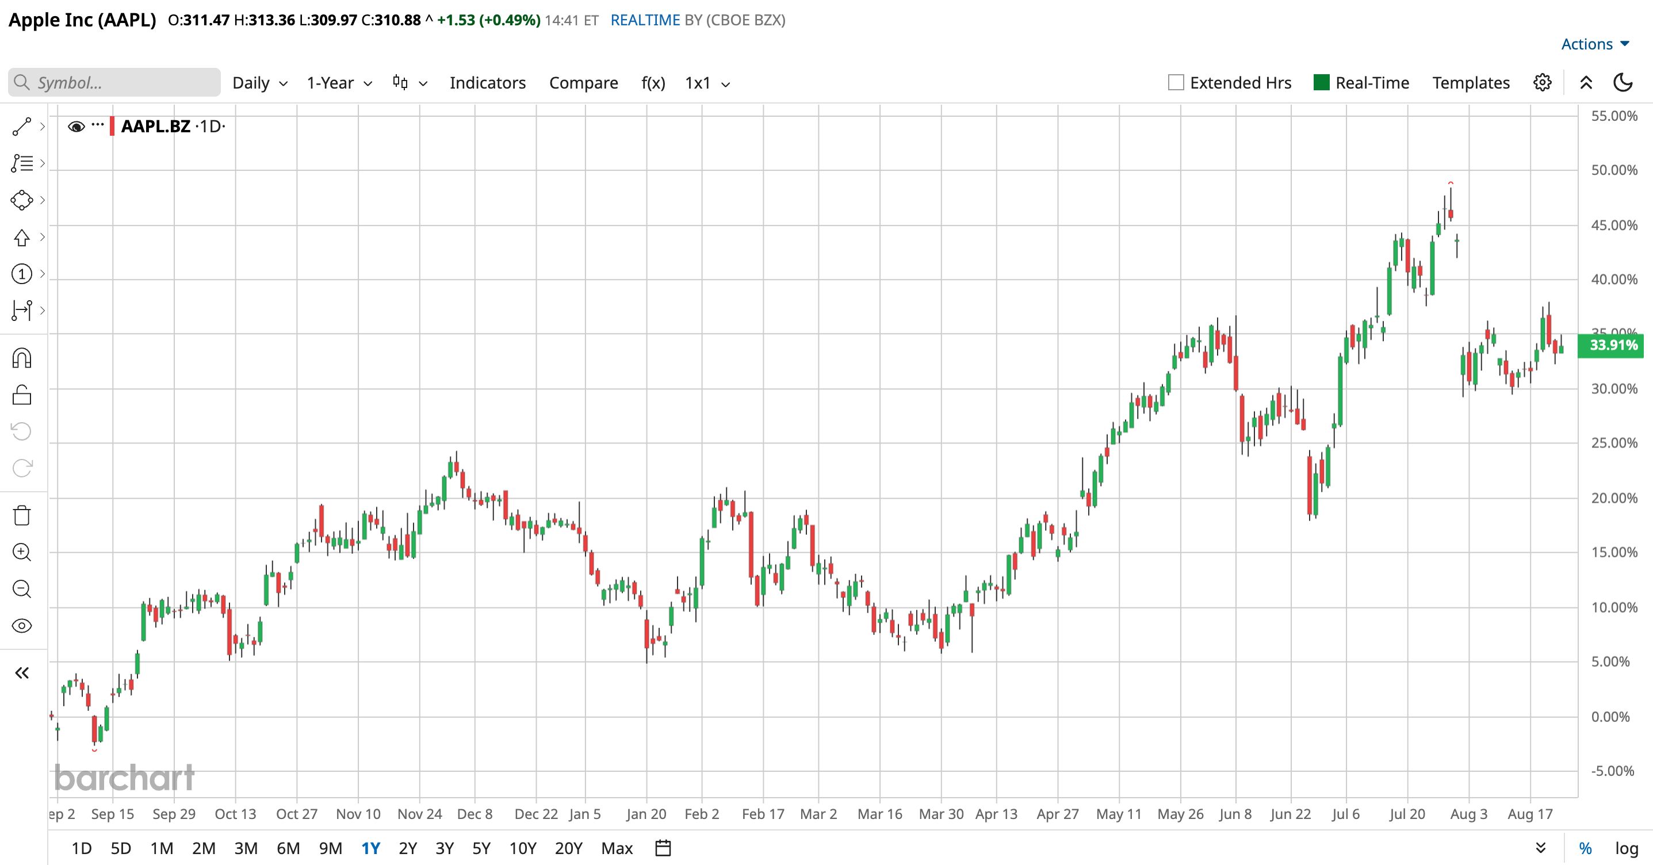This screenshot has height=865, width=1653.
Task: Click the REALTIME data source link
Action: click(x=645, y=20)
